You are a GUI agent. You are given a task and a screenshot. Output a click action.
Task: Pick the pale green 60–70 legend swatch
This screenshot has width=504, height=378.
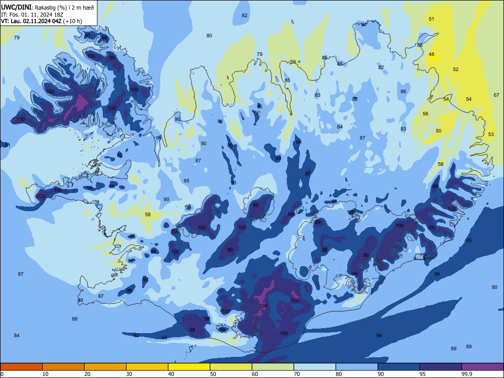click(273, 367)
